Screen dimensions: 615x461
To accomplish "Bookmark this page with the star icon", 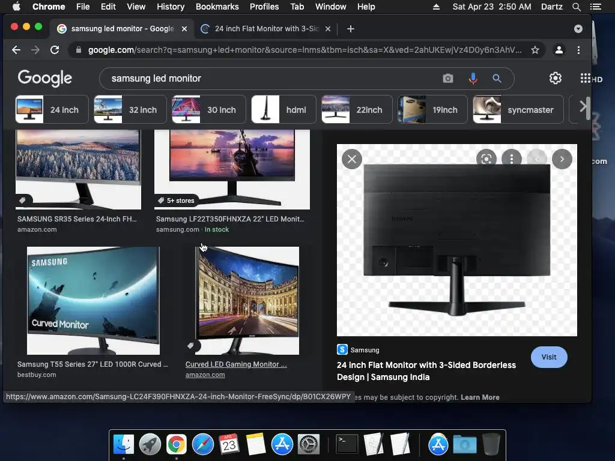I will coord(535,50).
